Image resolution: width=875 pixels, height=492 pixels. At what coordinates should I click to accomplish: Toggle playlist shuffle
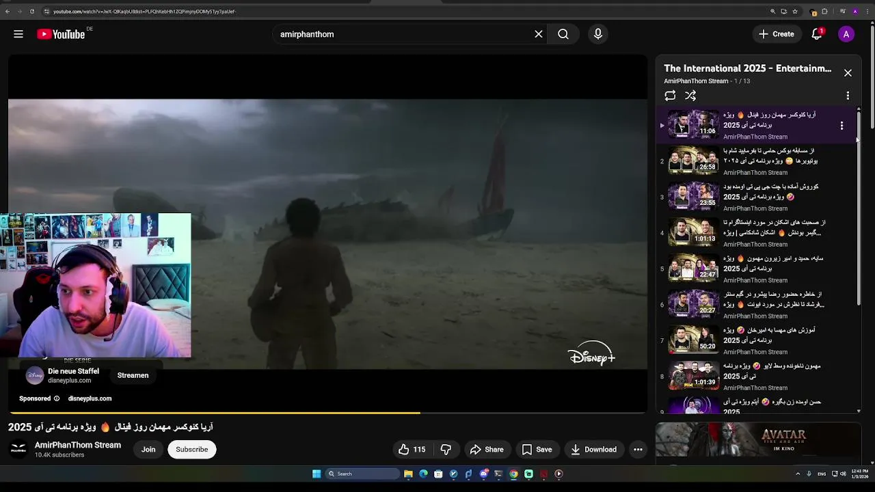[690, 96]
